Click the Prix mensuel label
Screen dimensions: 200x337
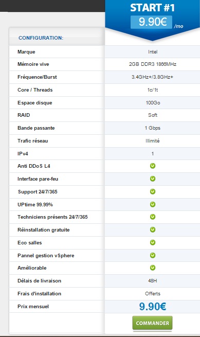pos(33,307)
